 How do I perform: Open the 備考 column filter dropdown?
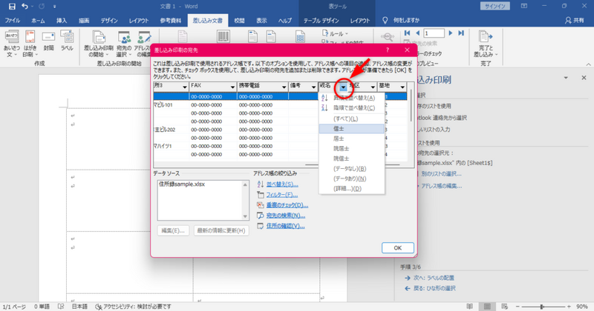[x=313, y=87]
